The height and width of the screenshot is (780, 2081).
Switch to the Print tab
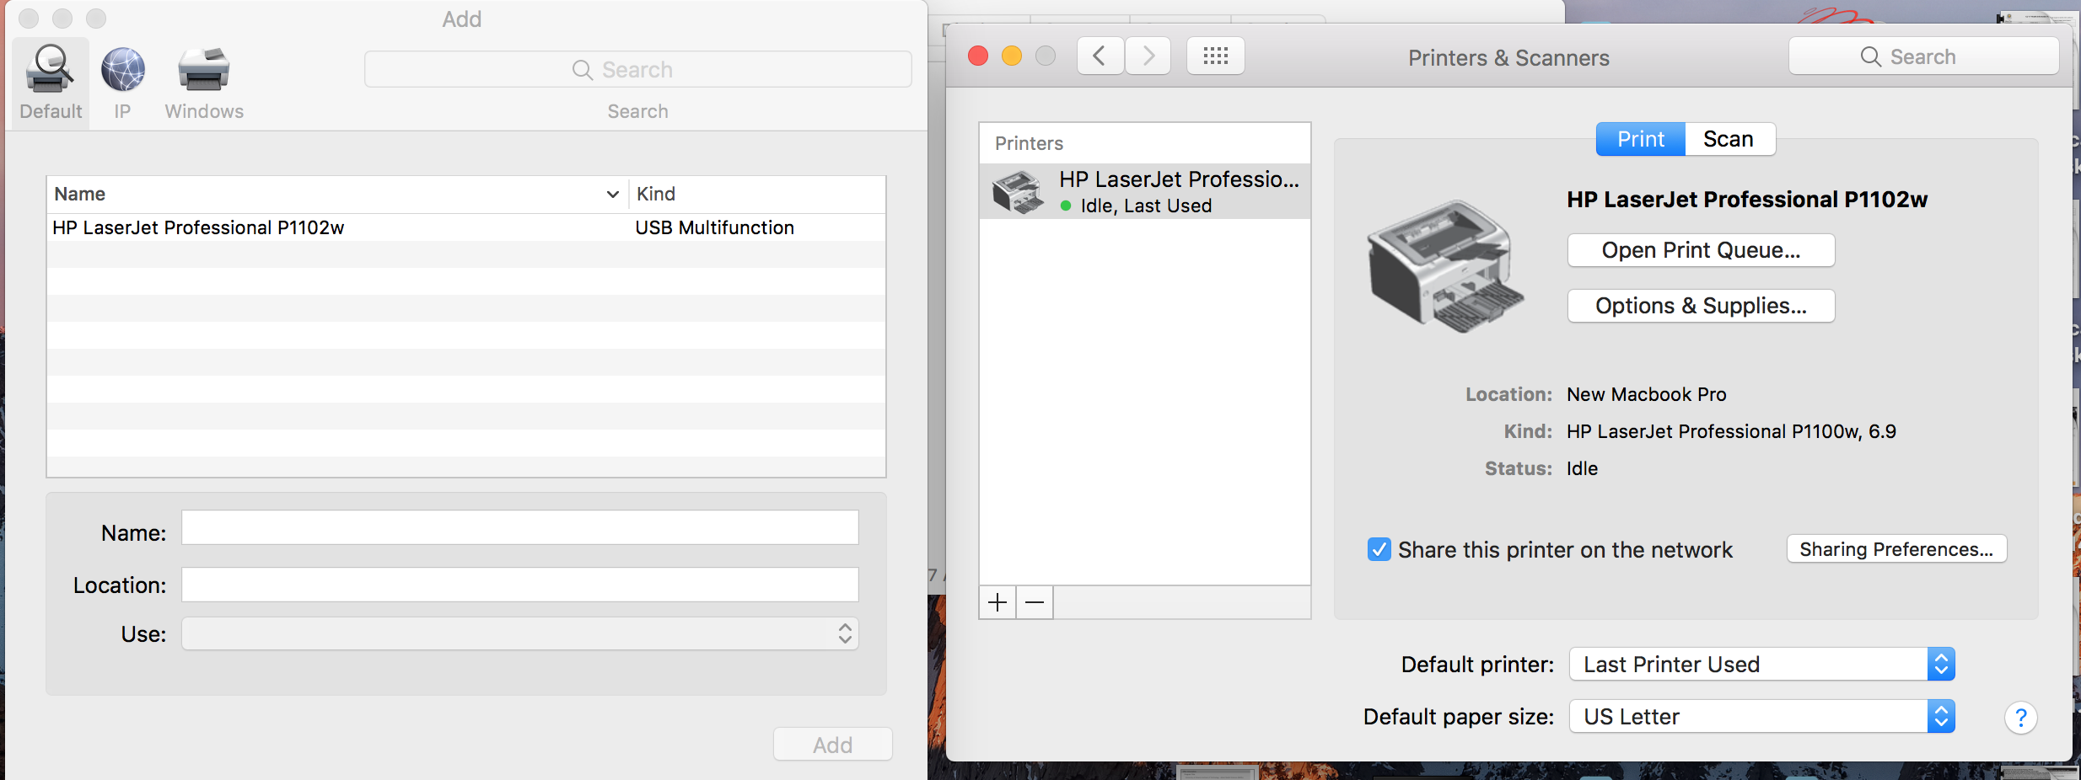(x=1641, y=139)
